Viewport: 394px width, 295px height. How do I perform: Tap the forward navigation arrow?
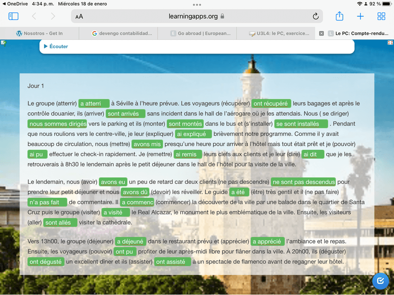tap(53, 16)
